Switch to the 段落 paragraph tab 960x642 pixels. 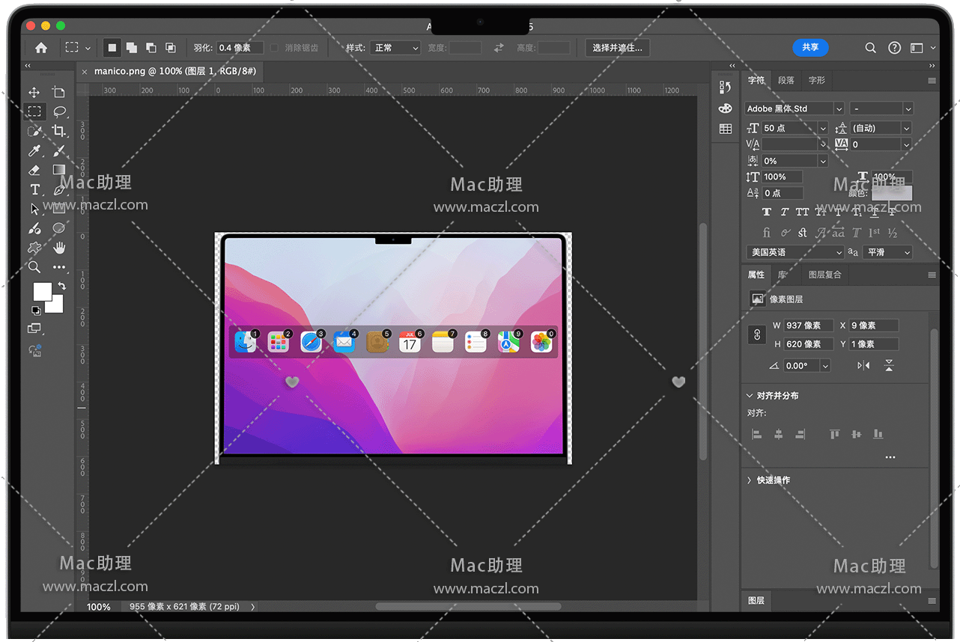point(786,80)
